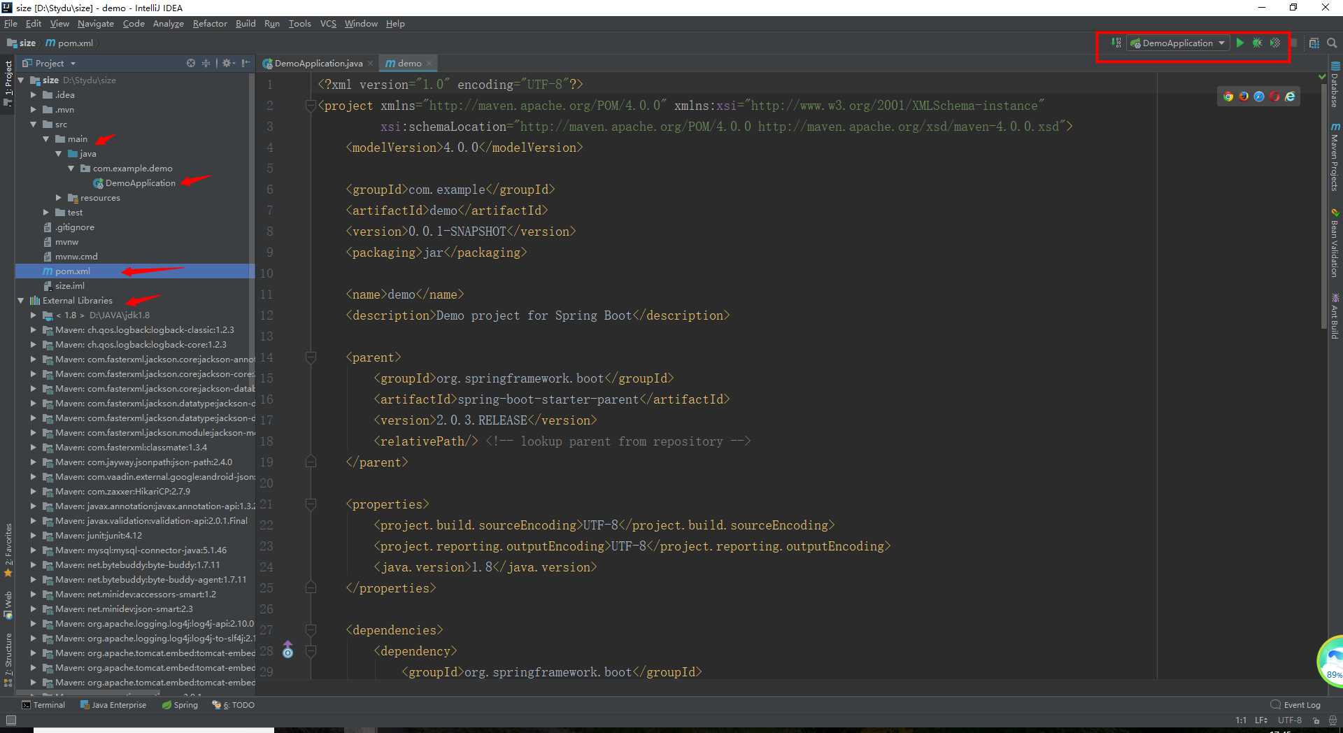Click Maven update gutter icon at line 28
Viewport: 1343px width, 733px height.
[287, 650]
